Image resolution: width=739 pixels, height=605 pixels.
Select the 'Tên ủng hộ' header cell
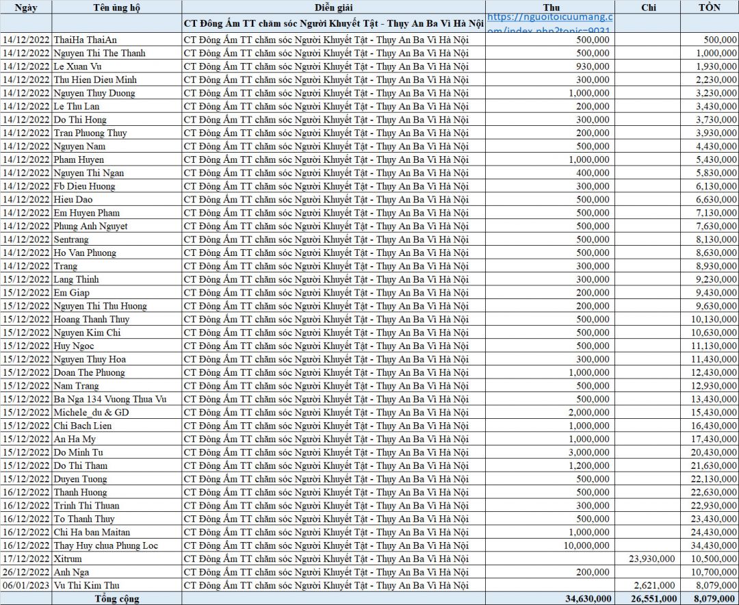[x=116, y=8]
